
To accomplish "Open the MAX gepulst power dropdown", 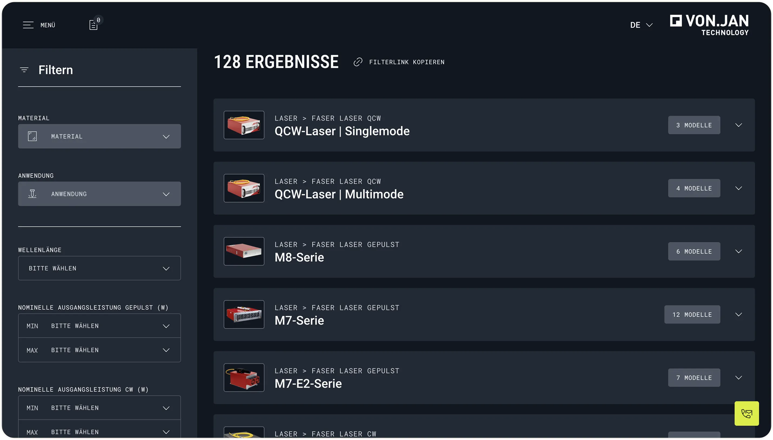I will (99, 350).
